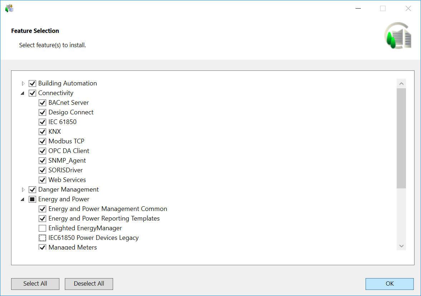Image resolution: width=421 pixels, height=296 pixels.
Task: Uncheck the KNX checkbox
Action: click(x=43, y=132)
